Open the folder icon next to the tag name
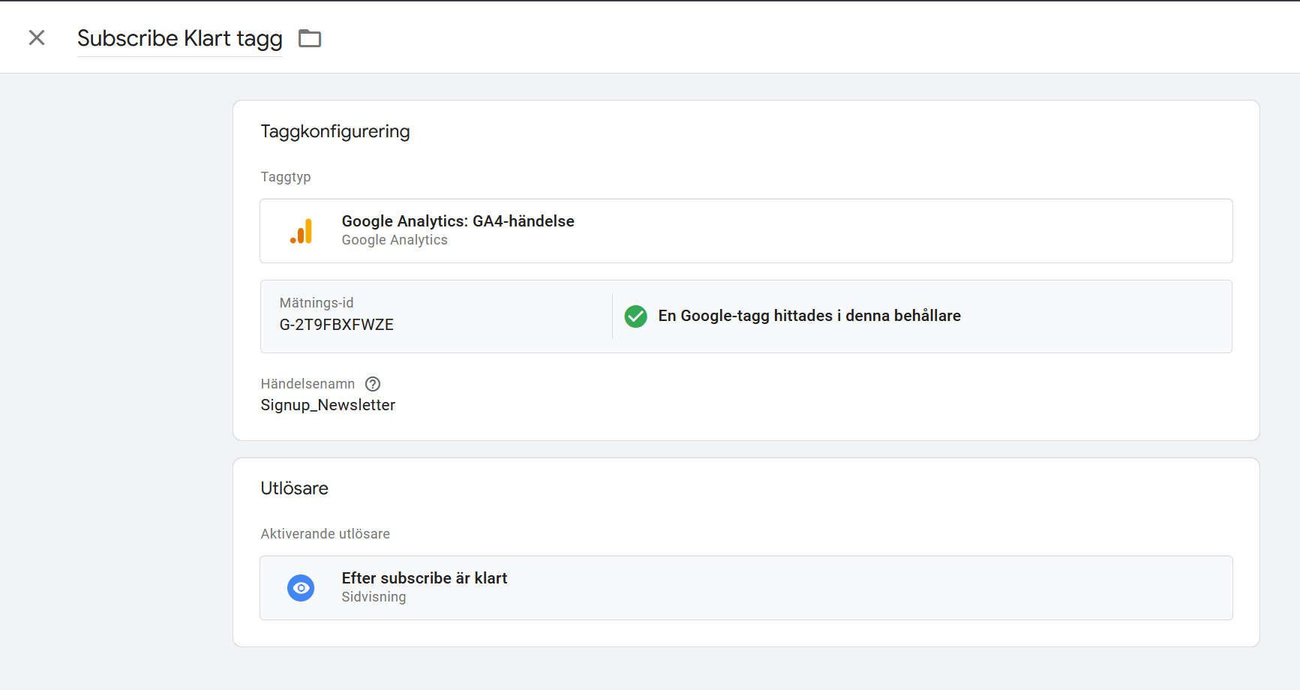 (310, 38)
